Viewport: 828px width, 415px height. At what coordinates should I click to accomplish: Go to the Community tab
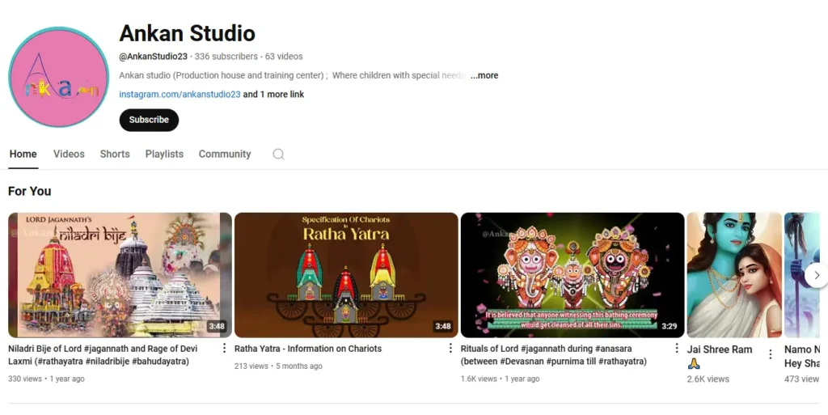click(x=225, y=155)
